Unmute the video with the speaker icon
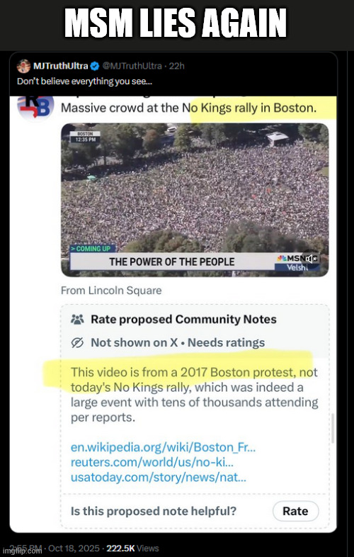 tap(309, 259)
